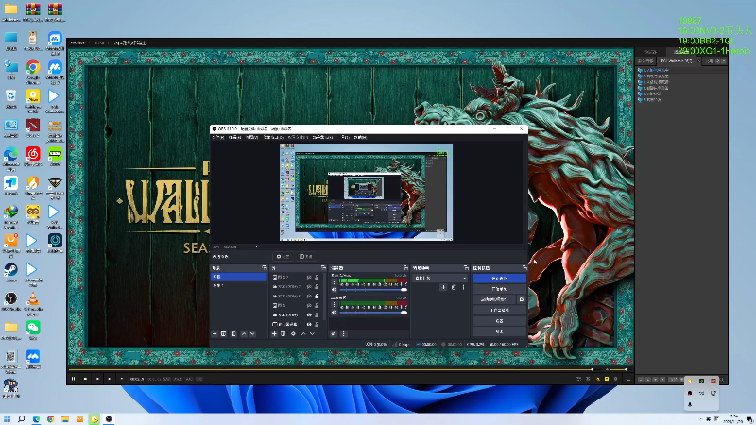756x425 pixels.
Task: Toggle visibility of first source in OBS
Action: (x=309, y=277)
